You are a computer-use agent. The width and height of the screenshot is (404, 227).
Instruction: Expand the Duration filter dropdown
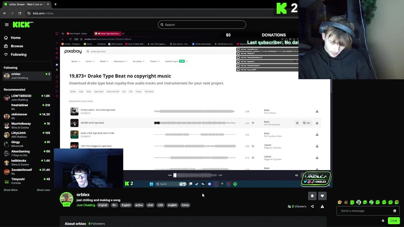tap(138, 61)
